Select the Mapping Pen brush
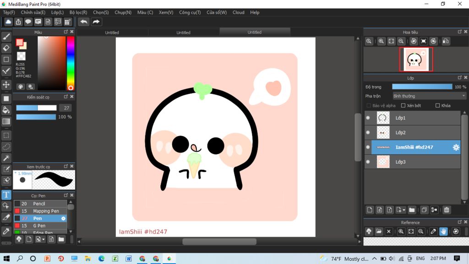469x264 pixels. click(40, 211)
